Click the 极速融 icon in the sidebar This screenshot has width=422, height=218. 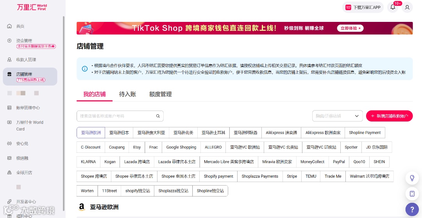tap(9, 158)
